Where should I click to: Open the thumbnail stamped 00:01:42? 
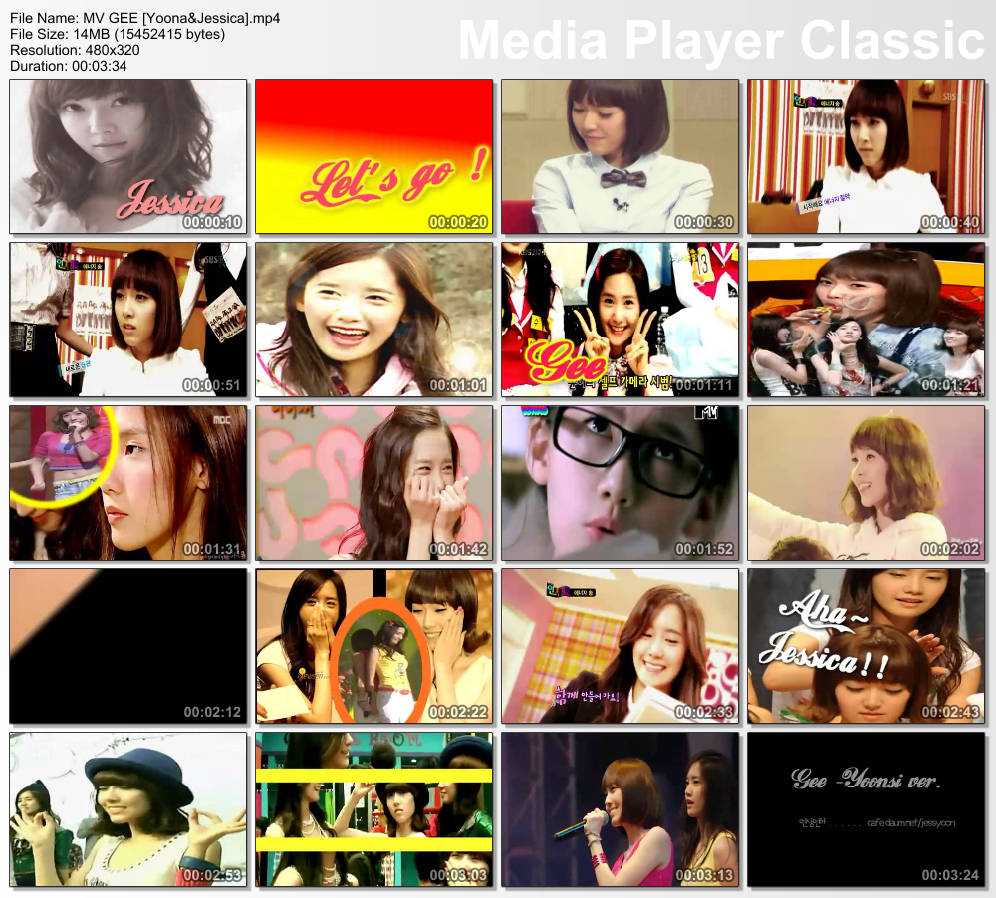click(374, 483)
